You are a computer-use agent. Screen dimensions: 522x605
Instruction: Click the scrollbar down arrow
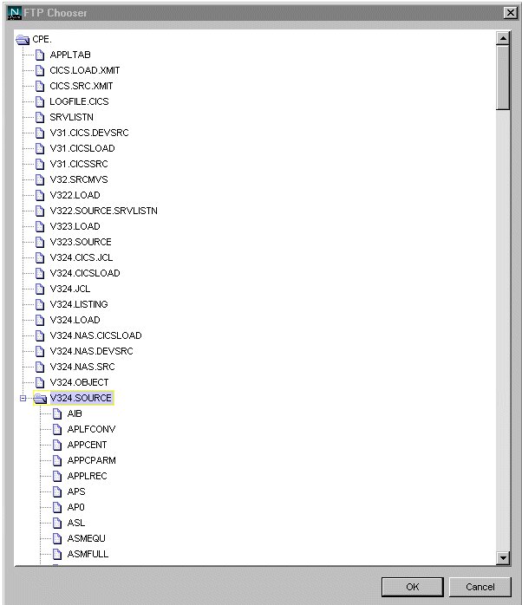pyautogui.click(x=503, y=557)
